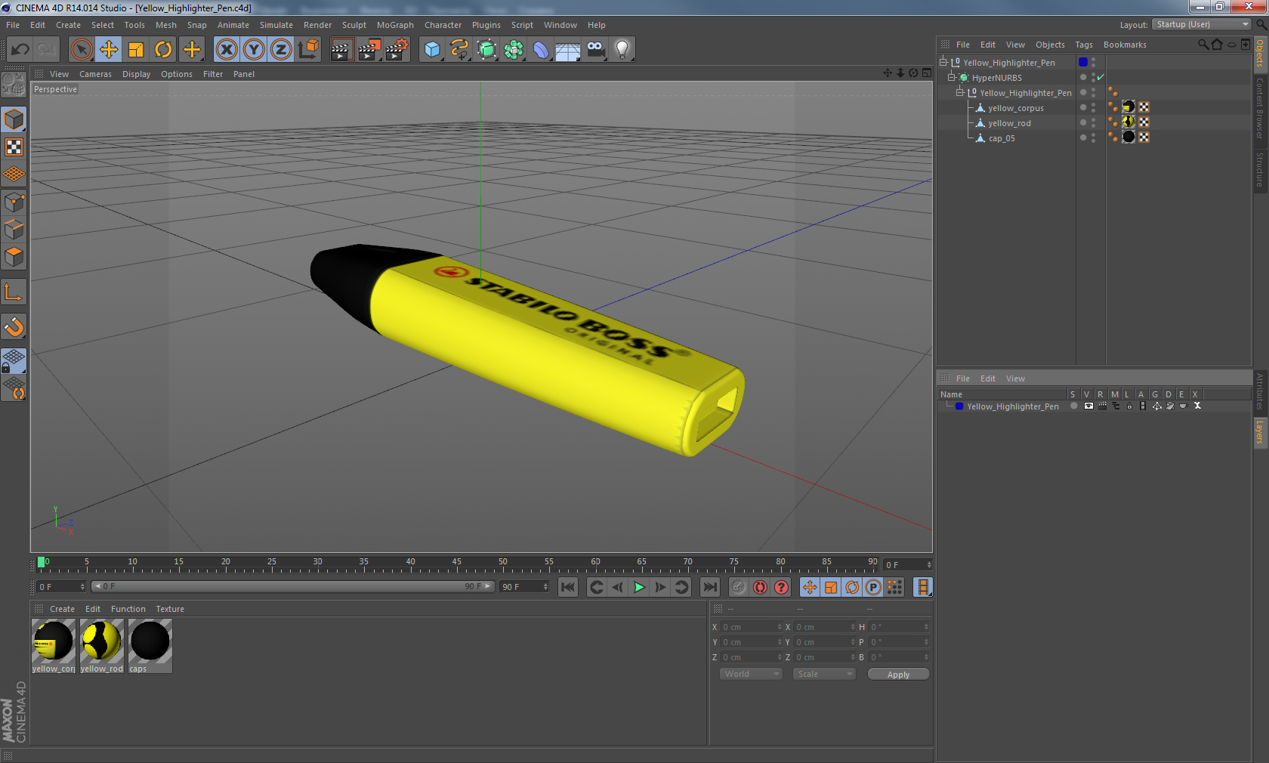Toggle X axis lock
Viewport: 1269px width, 763px height.
click(x=227, y=50)
